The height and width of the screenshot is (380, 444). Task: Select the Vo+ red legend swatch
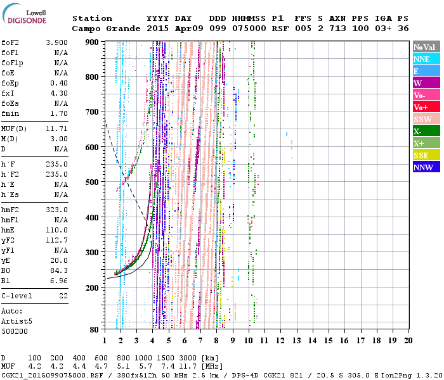426,107
